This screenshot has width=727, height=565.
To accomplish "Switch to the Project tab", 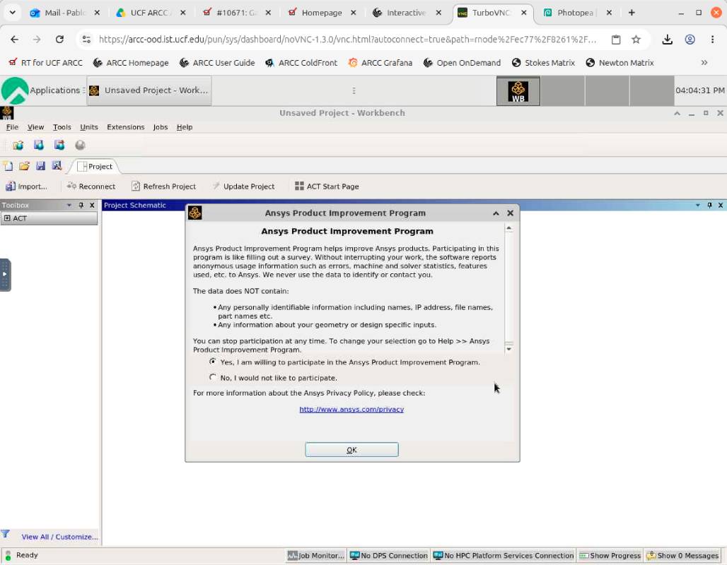I will coord(95,166).
